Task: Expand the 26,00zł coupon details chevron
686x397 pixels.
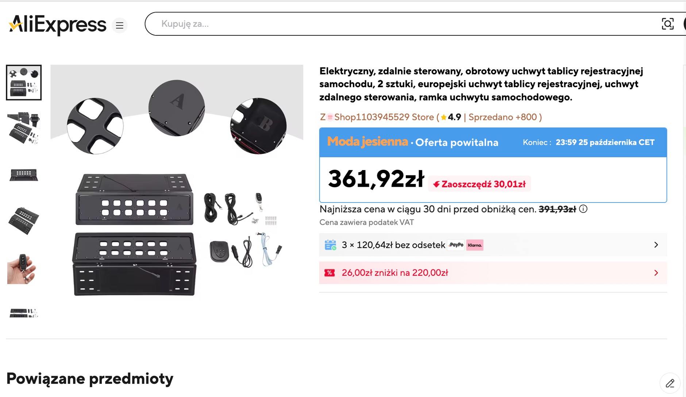Action: coord(656,273)
